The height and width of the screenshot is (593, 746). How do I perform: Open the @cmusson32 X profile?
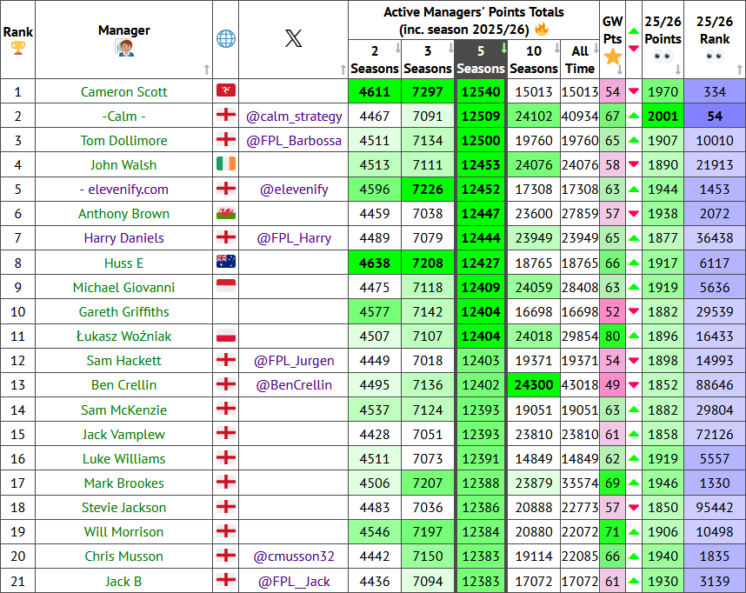point(294,556)
